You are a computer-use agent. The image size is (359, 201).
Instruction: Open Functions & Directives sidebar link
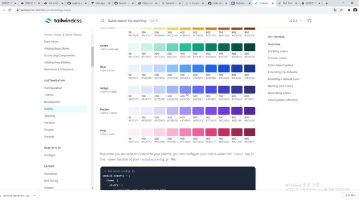coord(59,69)
